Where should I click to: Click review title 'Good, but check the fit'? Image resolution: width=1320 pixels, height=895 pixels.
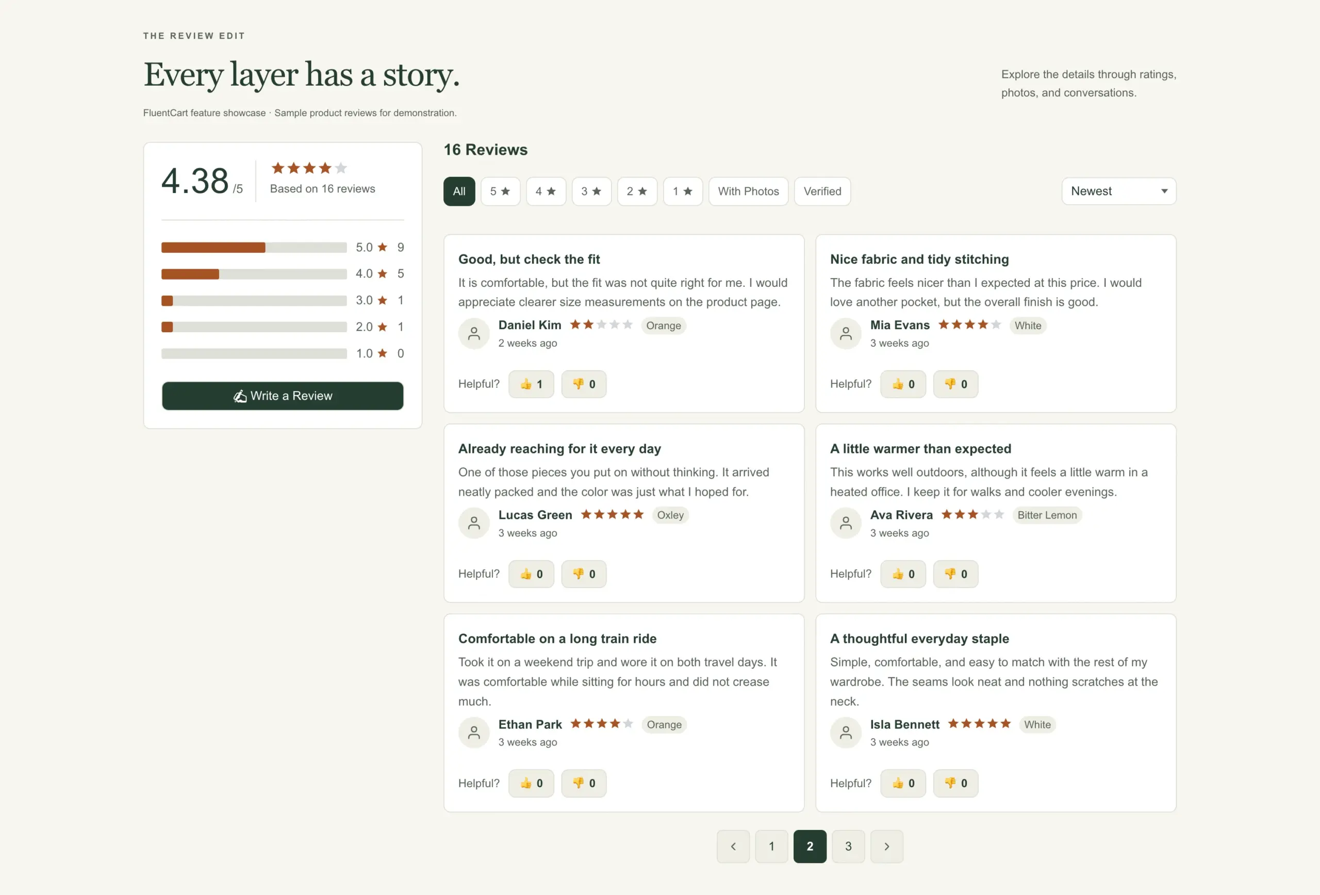(529, 259)
